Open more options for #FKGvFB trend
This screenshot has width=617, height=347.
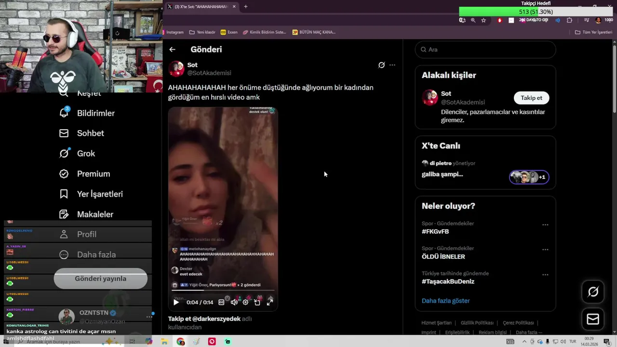545,225
